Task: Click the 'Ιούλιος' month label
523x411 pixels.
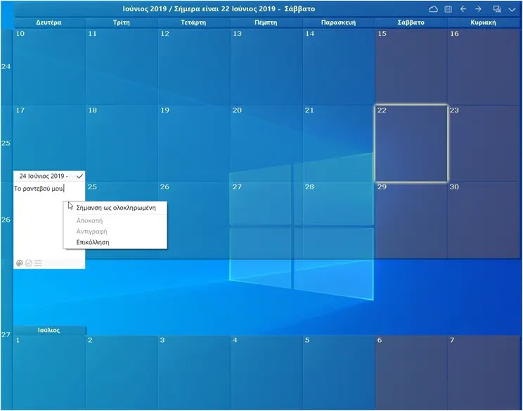Action: tap(49, 330)
